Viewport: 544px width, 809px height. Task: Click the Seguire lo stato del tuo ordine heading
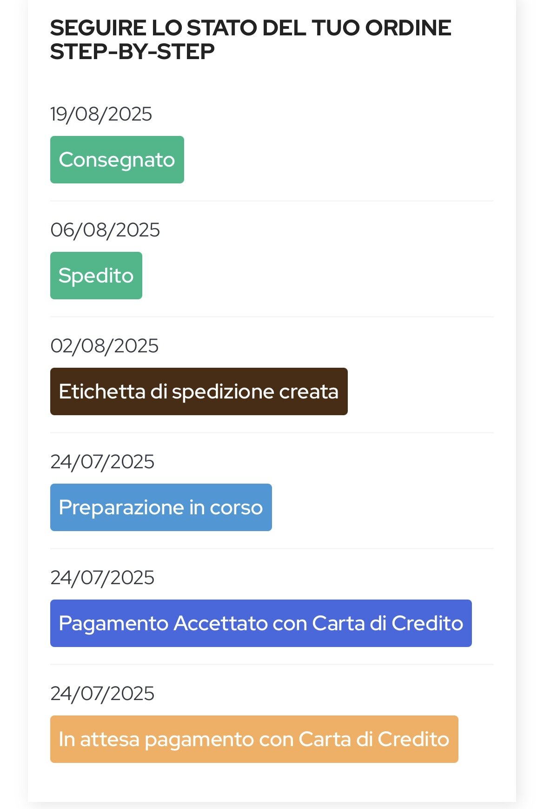click(251, 40)
